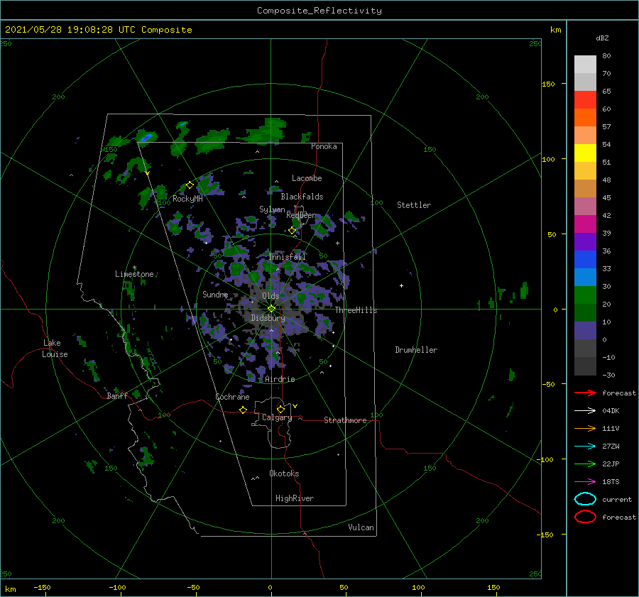The image size is (639, 597).
Task: Click the Stettler city label
Action: (x=414, y=205)
